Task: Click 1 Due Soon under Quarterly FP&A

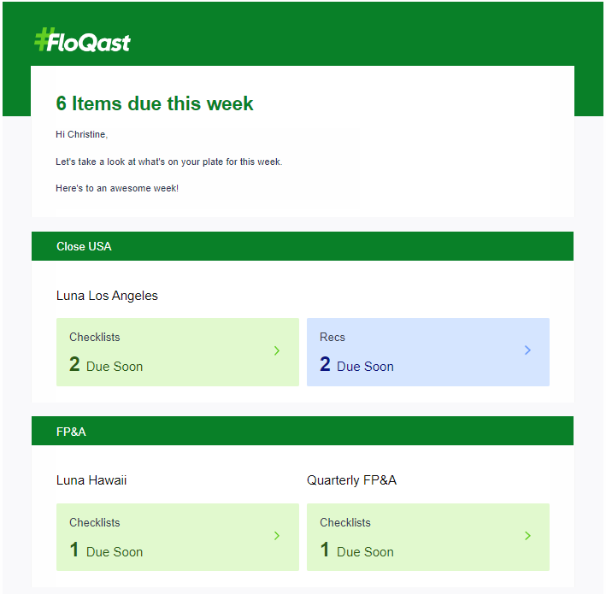Action: [x=356, y=550]
